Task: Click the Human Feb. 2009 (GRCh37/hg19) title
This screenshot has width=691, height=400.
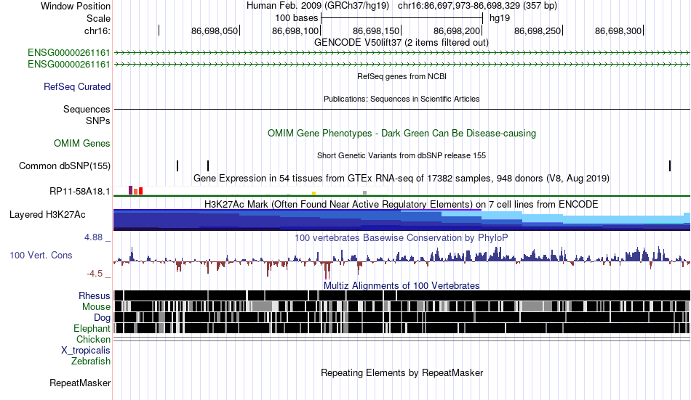Action: (318, 6)
